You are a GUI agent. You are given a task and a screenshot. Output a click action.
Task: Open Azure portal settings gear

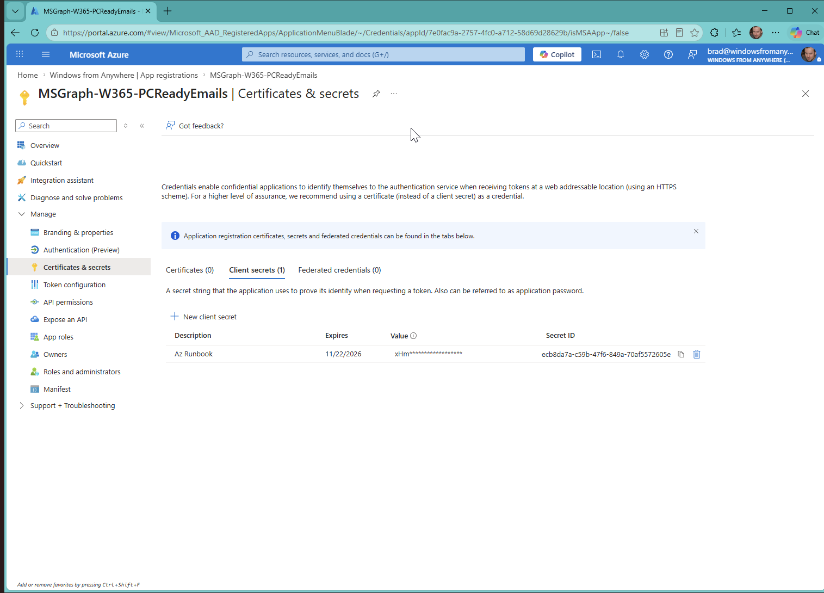[x=645, y=54]
